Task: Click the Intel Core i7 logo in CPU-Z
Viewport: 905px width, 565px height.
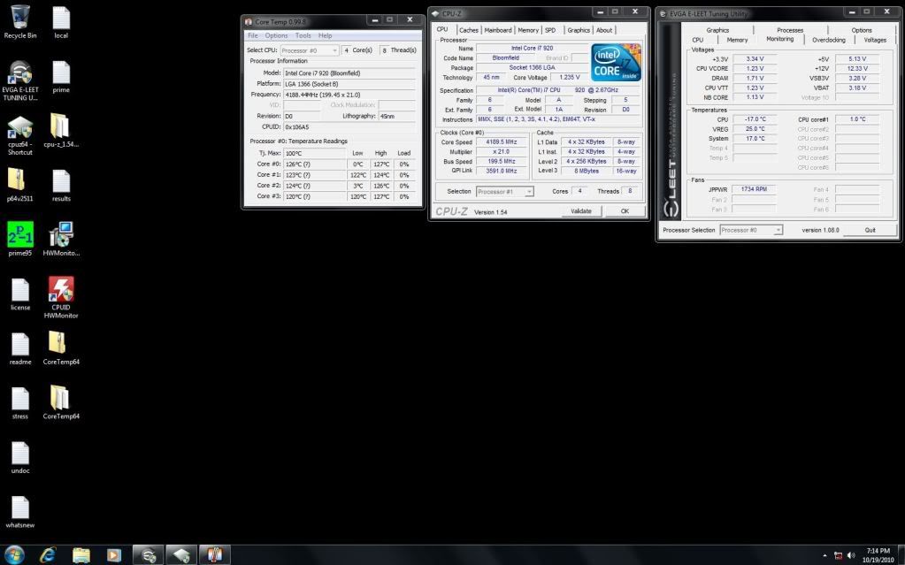Action: point(616,62)
